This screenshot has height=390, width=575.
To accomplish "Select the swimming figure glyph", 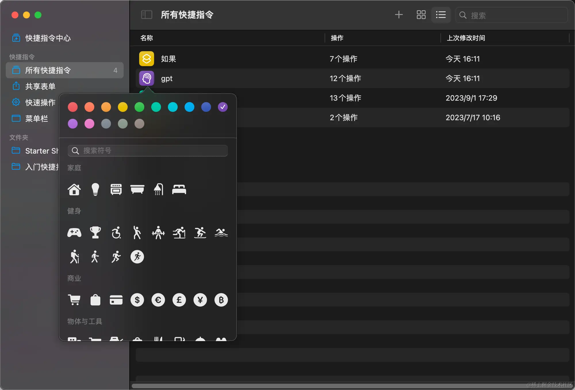I will (221, 233).
